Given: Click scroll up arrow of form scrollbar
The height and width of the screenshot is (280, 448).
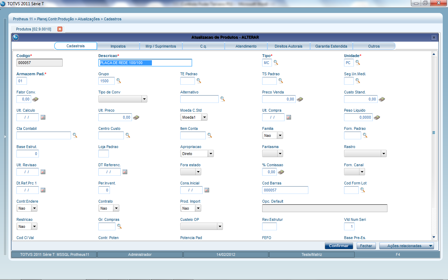Looking at the screenshot, I should [434, 54].
